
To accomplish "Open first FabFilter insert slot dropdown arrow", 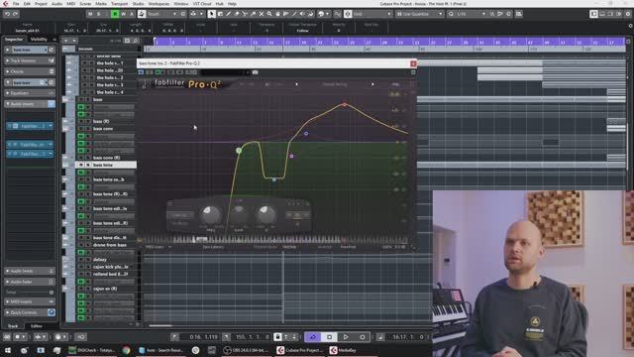I will click(x=51, y=126).
